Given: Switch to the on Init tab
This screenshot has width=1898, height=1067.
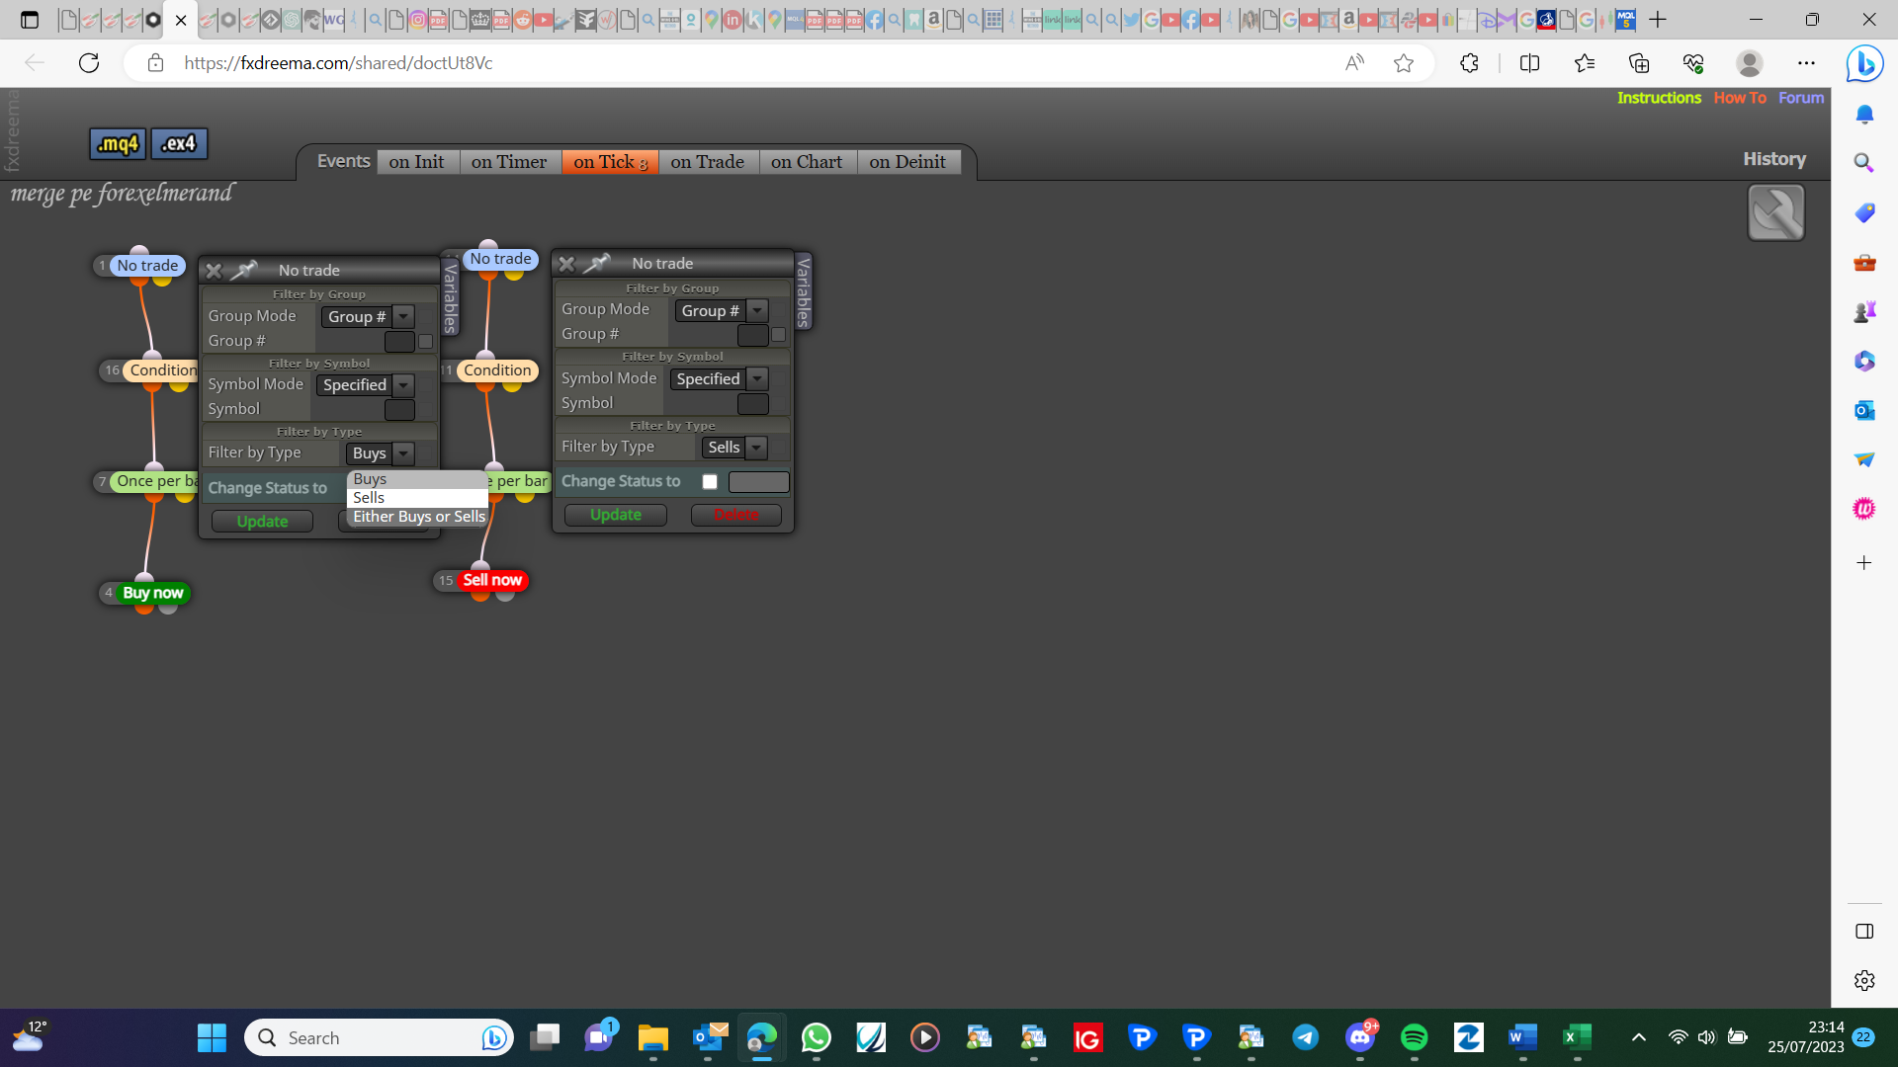Looking at the screenshot, I should [x=416, y=162].
